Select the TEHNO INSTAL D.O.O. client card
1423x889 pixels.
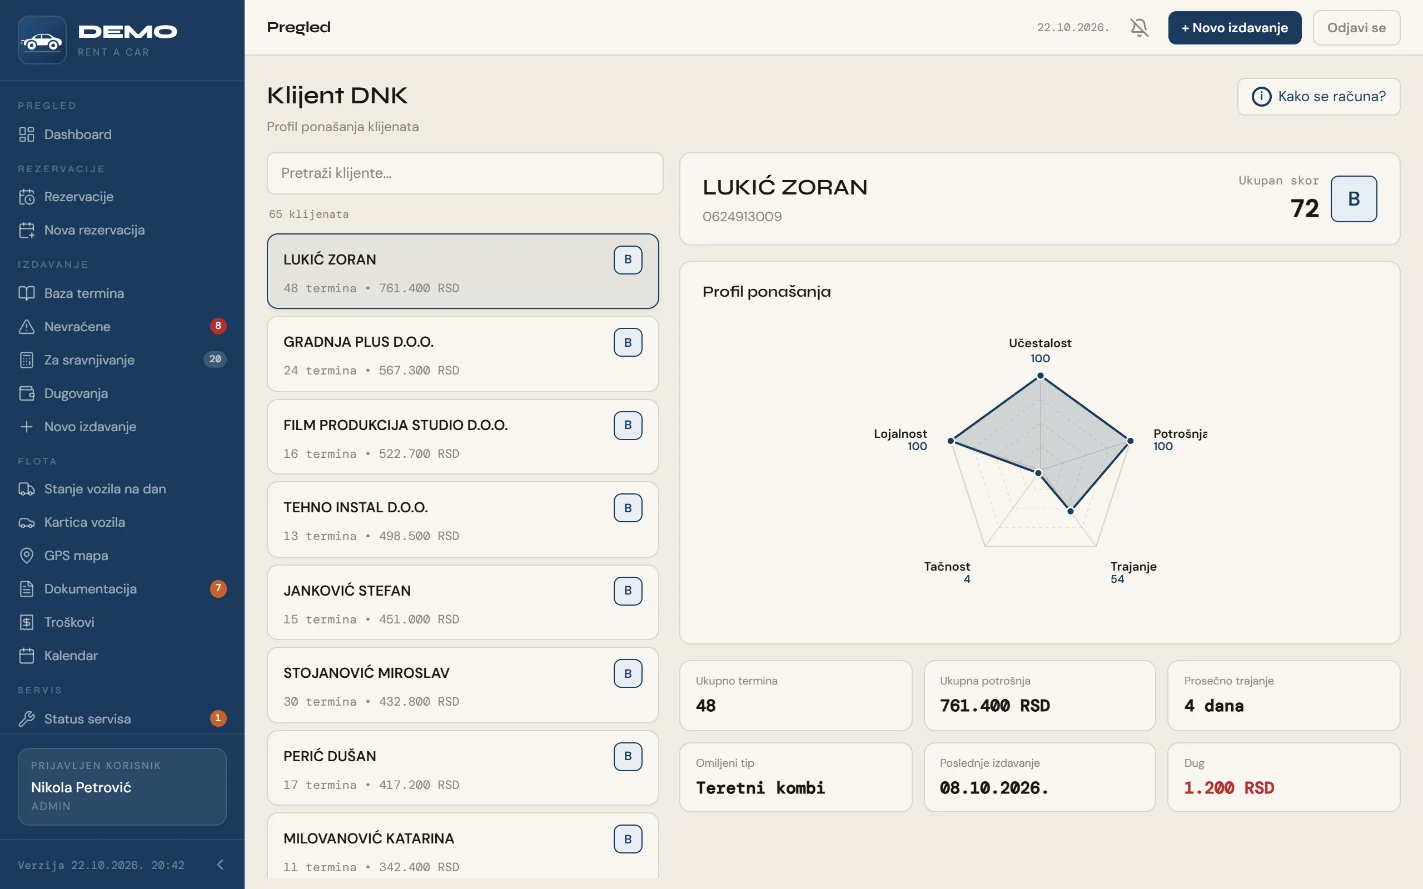tap(463, 520)
